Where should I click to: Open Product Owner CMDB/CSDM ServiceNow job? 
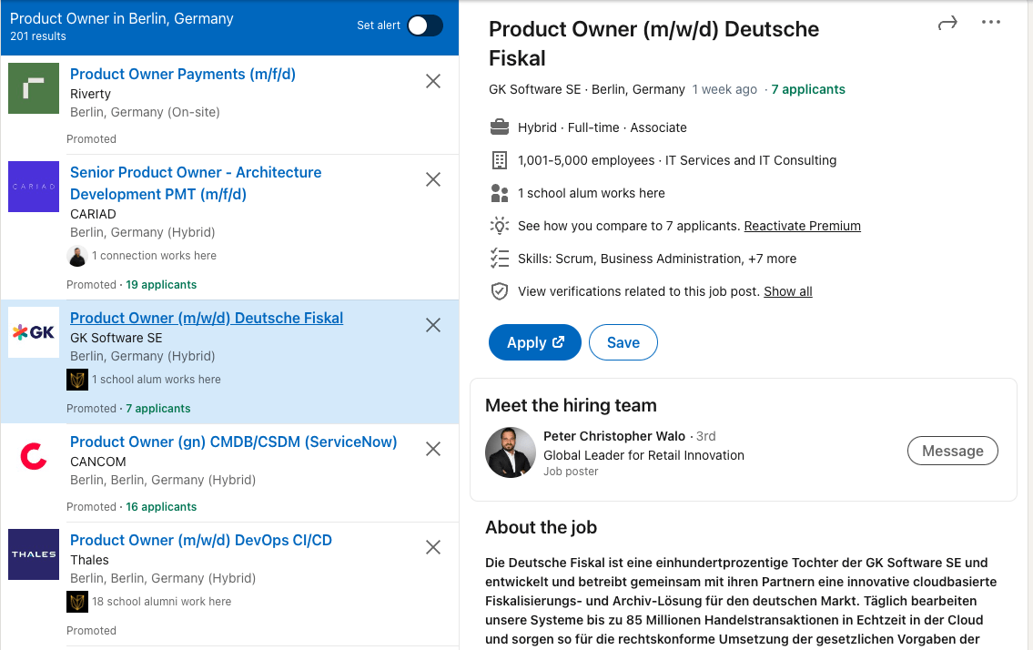coord(233,442)
